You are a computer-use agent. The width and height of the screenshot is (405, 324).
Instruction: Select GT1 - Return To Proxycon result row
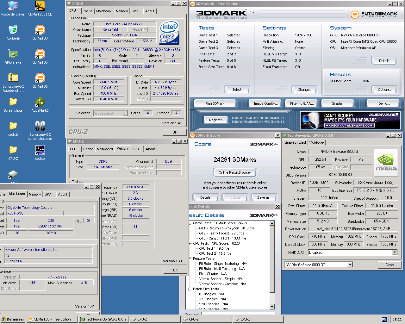pyautogui.click(x=227, y=228)
